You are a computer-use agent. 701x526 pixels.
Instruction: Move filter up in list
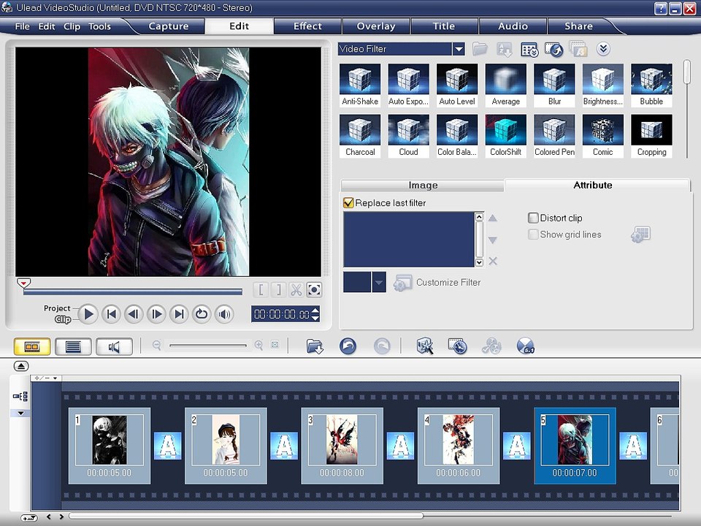pyautogui.click(x=493, y=218)
